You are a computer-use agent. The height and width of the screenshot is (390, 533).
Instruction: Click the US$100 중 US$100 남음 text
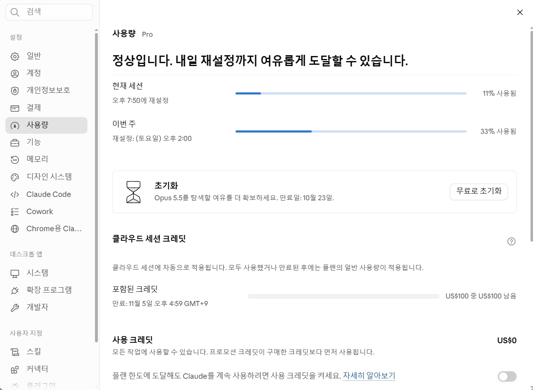pyautogui.click(x=481, y=296)
